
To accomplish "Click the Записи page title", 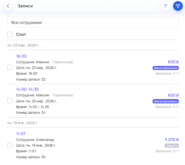I will tap(25, 6).
